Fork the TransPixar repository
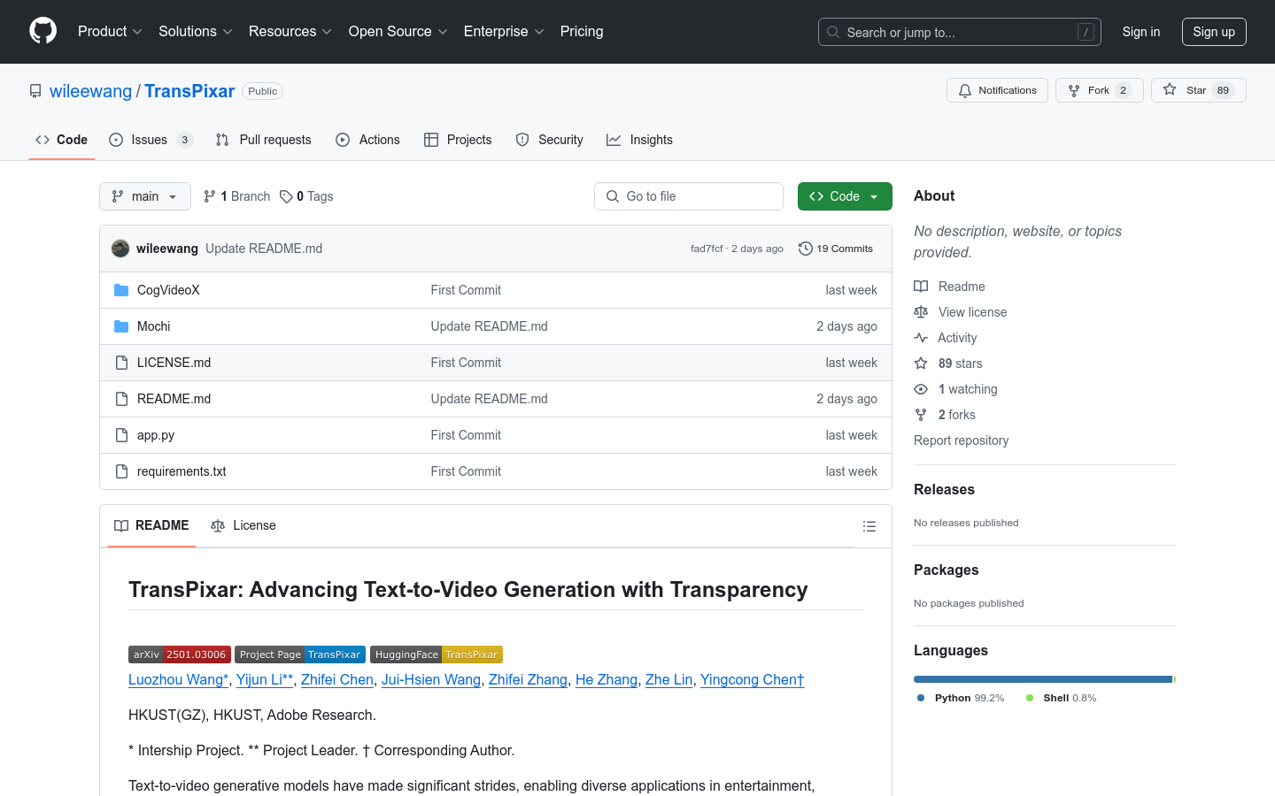Image resolution: width=1275 pixels, height=796 pixels. [1099, 90]
